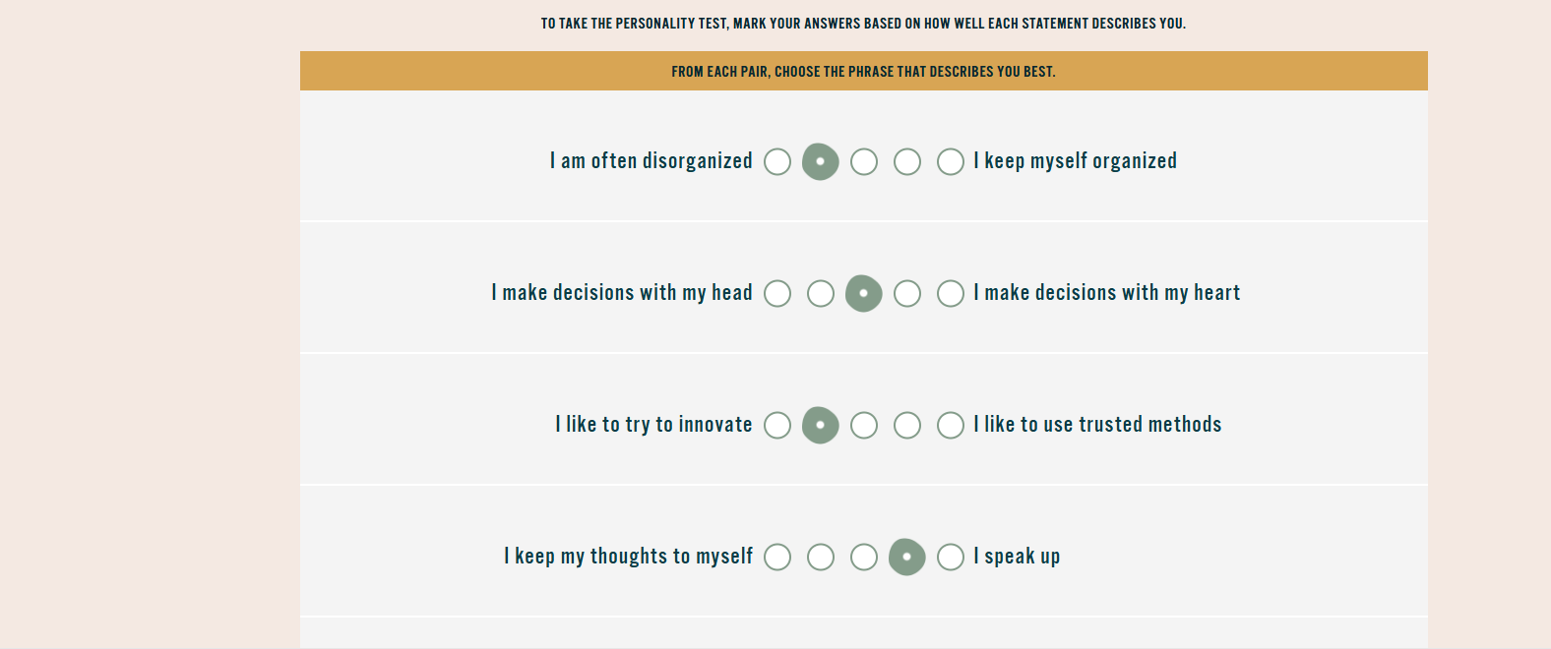Select radio closest to 'I like to use trusted methods'

point(951,426)
